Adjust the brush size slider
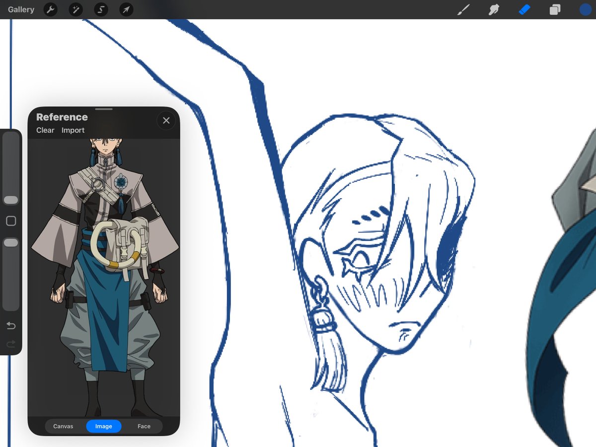The width and height of the screenshot is (596, 447). pos(11,168)
